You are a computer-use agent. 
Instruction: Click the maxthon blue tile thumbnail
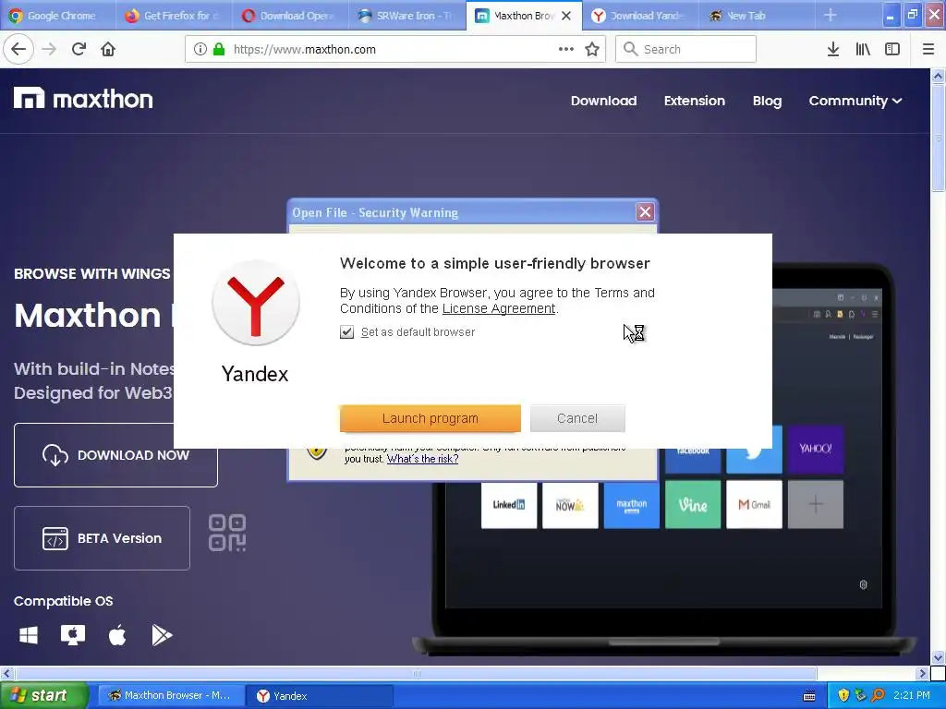(x=632, y=505)
